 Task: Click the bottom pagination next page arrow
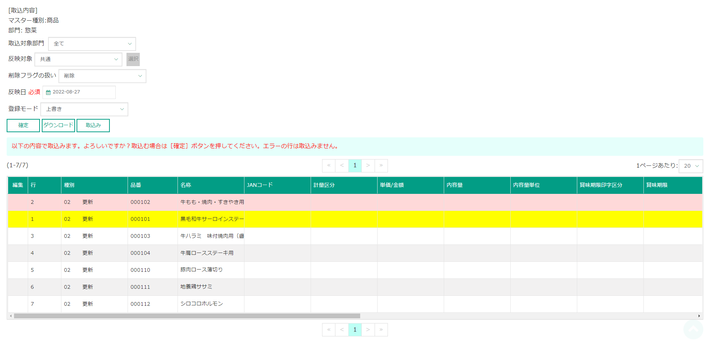[368, 330]
